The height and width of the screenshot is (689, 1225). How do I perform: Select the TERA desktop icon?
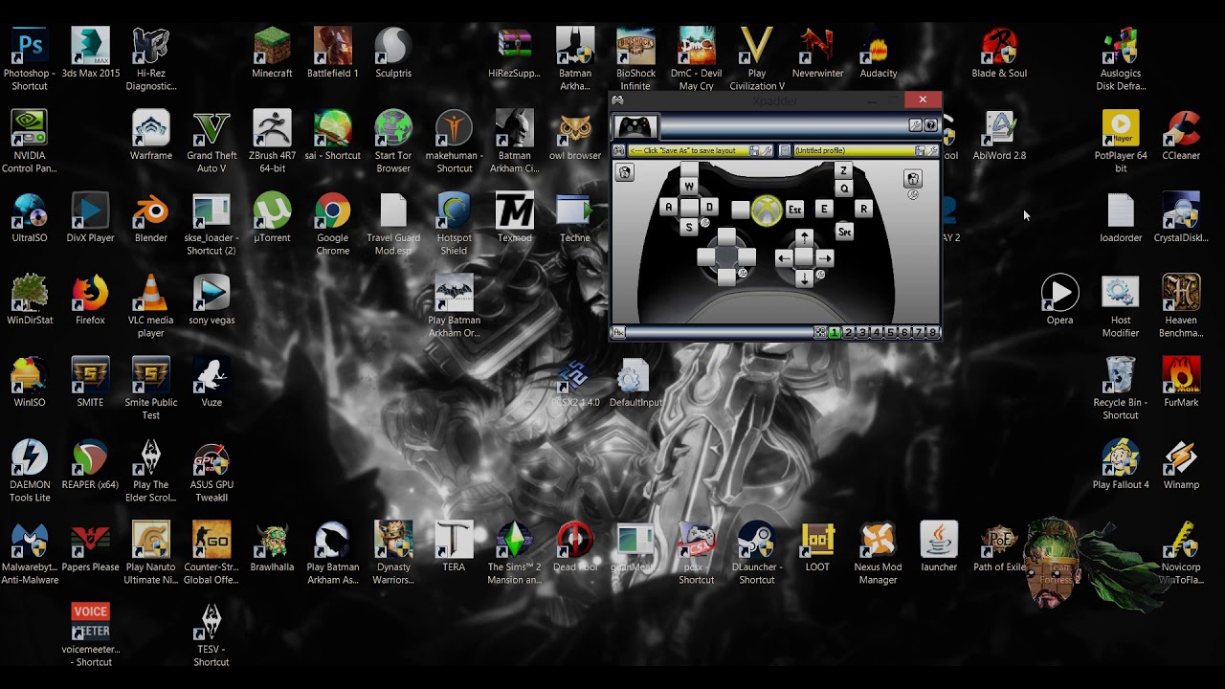pyautogui.click(x=454, y=547)
